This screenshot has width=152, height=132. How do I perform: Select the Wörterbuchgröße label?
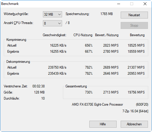(x=16, y=14)
